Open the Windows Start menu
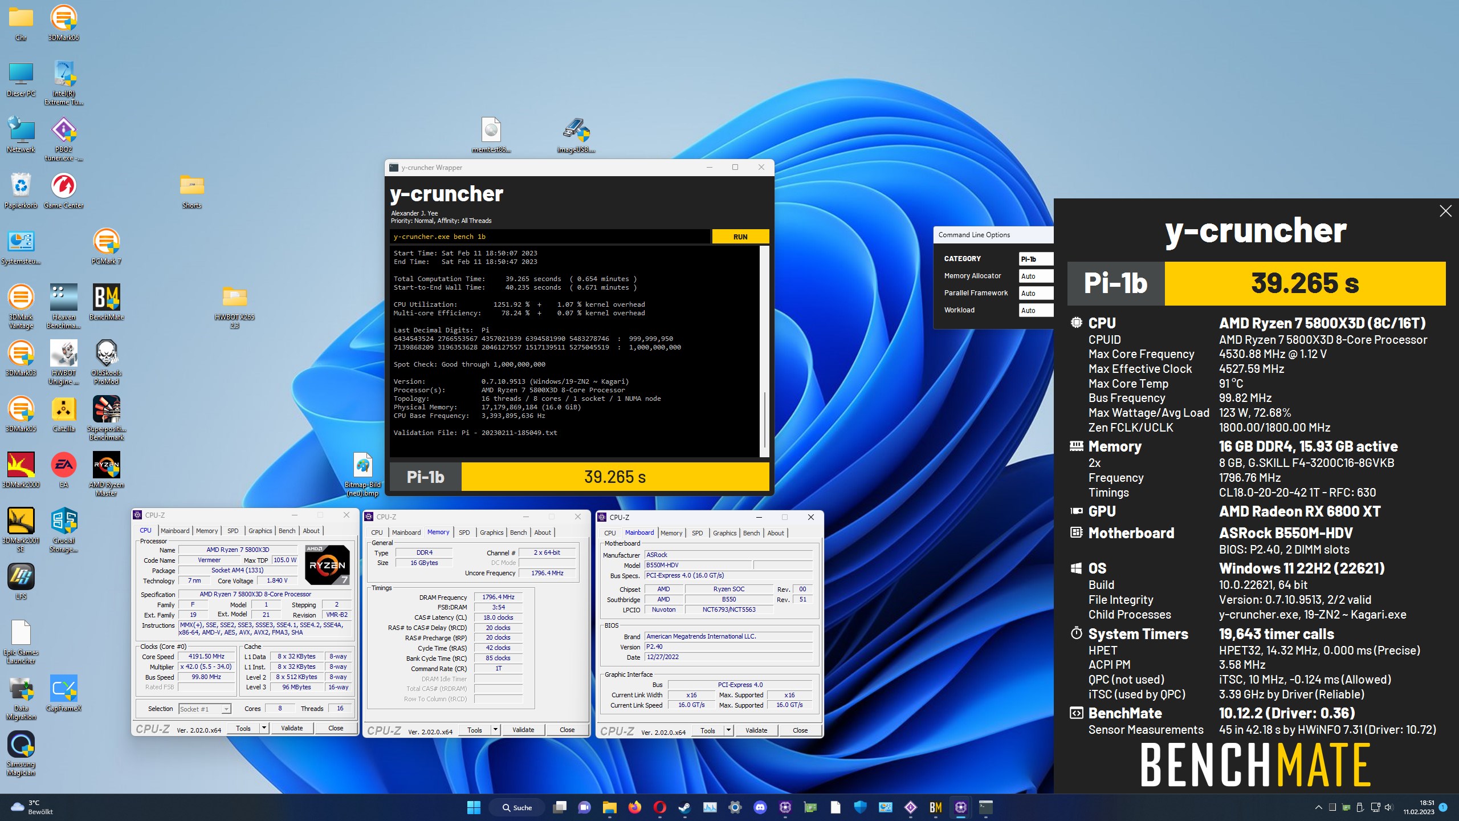 click(x=474, y=807)
